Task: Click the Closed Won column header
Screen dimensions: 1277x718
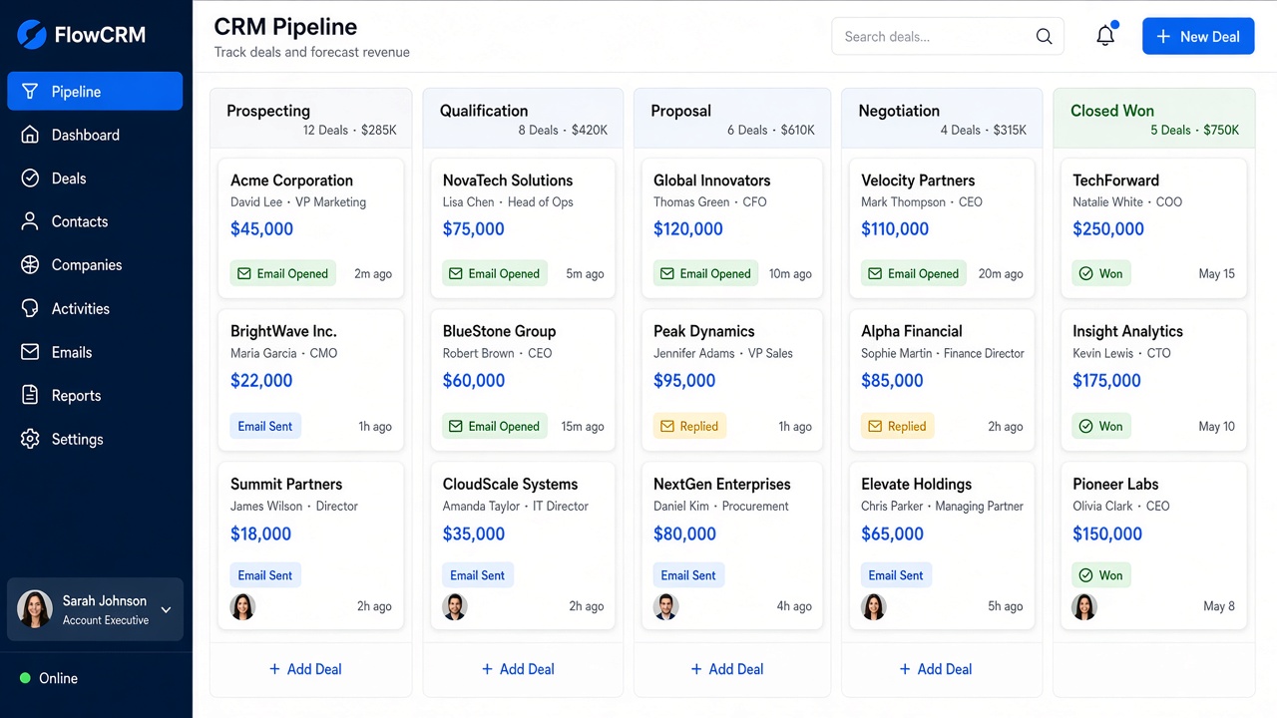Action: 1154,119
